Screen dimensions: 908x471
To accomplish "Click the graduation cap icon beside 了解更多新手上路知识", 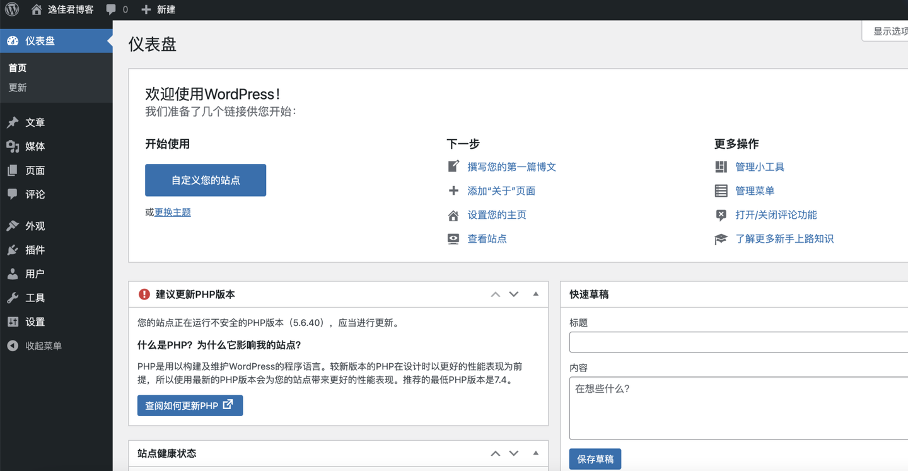I will pyautogui.click(x=721, y=239).
